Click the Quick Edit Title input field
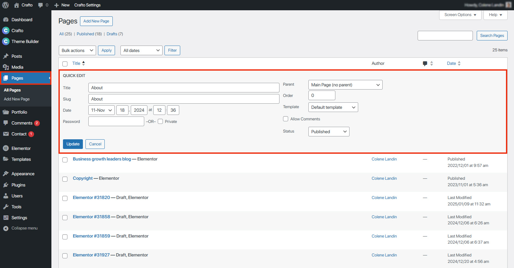 tap(184, 88)
